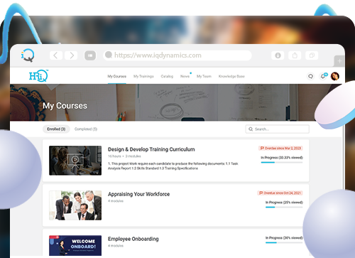The height and width of the screenshot is (258, 355).
Task: Open Design & Develop Training Curriculum thumbnail
Action: click(75, 161)
